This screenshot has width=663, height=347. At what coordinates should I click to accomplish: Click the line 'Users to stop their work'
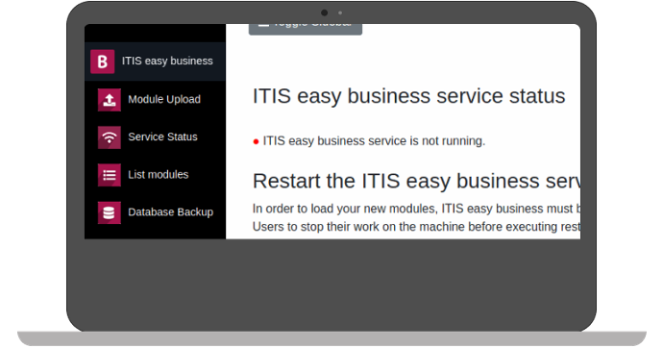(x=416, y=227)
